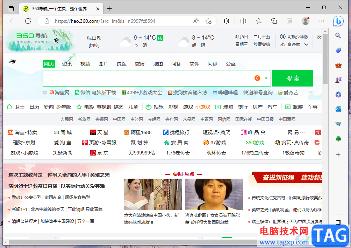
Task: Close the 360导航 browser tab
Action: 98,9
